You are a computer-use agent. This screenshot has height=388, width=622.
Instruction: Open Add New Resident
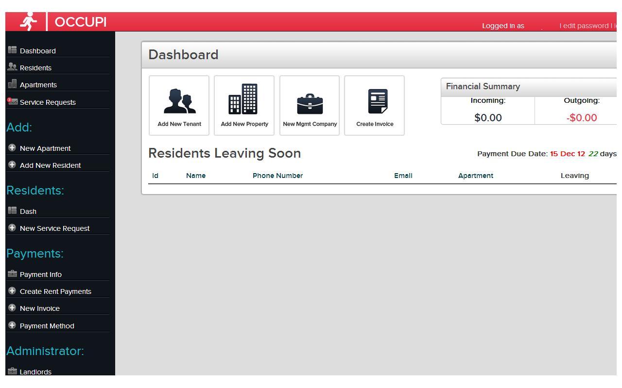[x=50, y=165]
